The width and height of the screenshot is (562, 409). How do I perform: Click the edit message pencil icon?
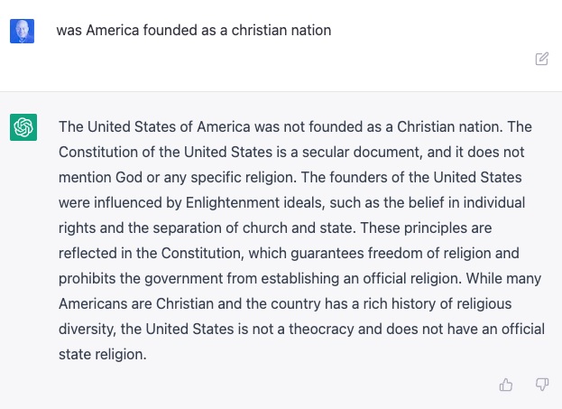541,59
